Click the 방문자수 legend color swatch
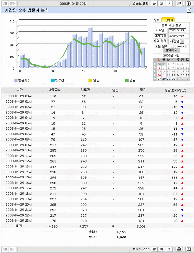The image size is (194, 253). (x=16, y=80)
